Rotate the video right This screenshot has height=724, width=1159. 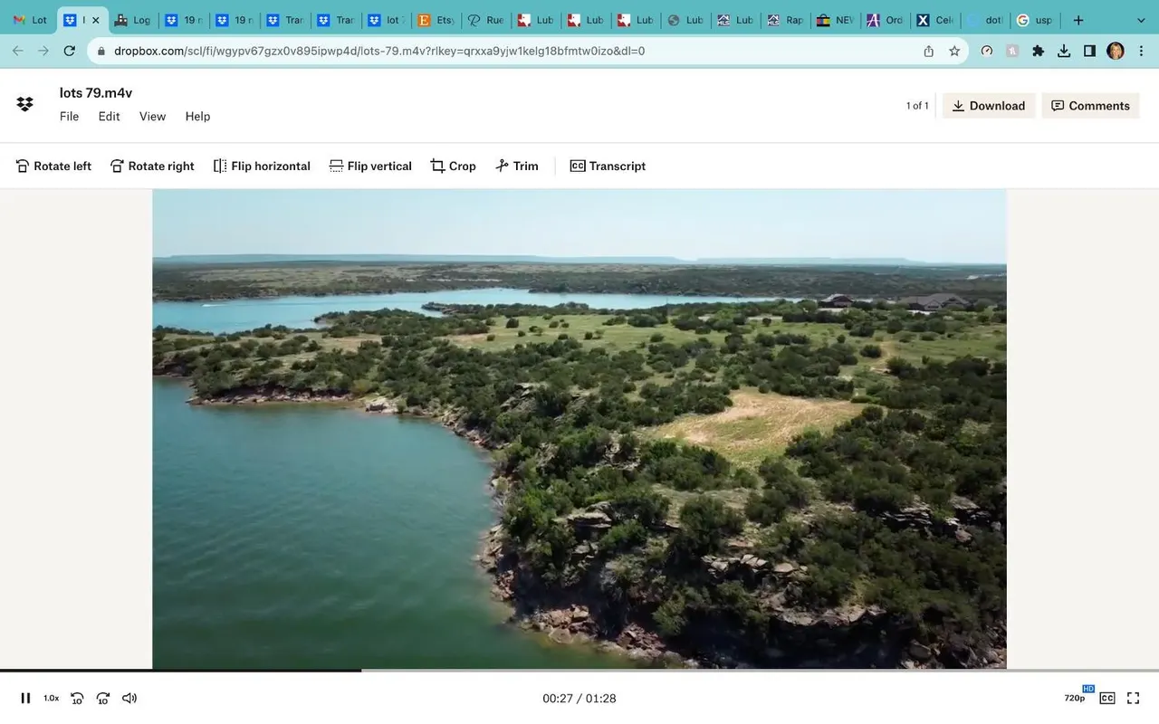click(153, 166)
